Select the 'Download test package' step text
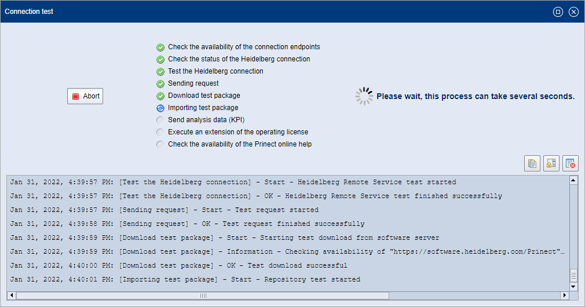The height and width of the screenshot is (307, 585). [204, 96]
